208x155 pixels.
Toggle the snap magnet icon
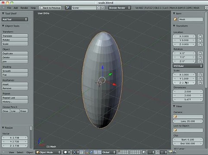(x=158, y=152)
